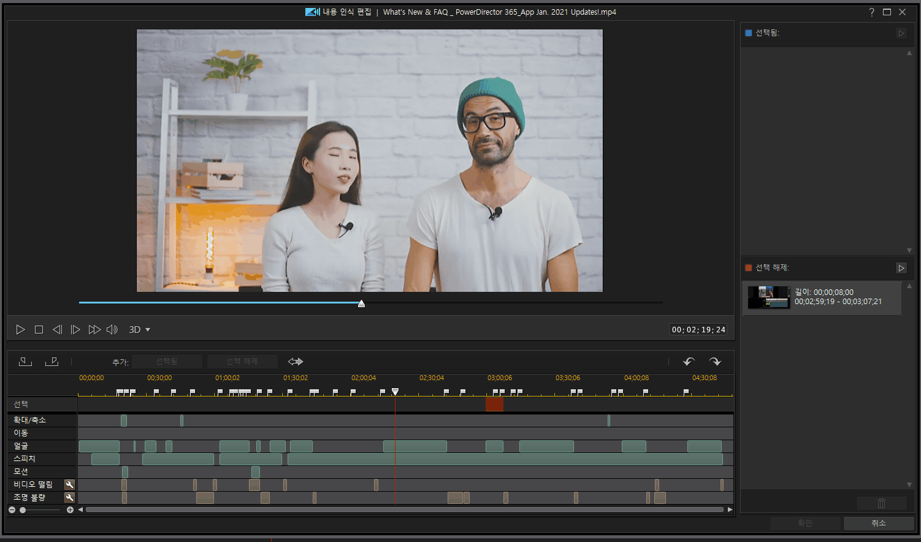
Task: Stop video playback
Action: 39,330
